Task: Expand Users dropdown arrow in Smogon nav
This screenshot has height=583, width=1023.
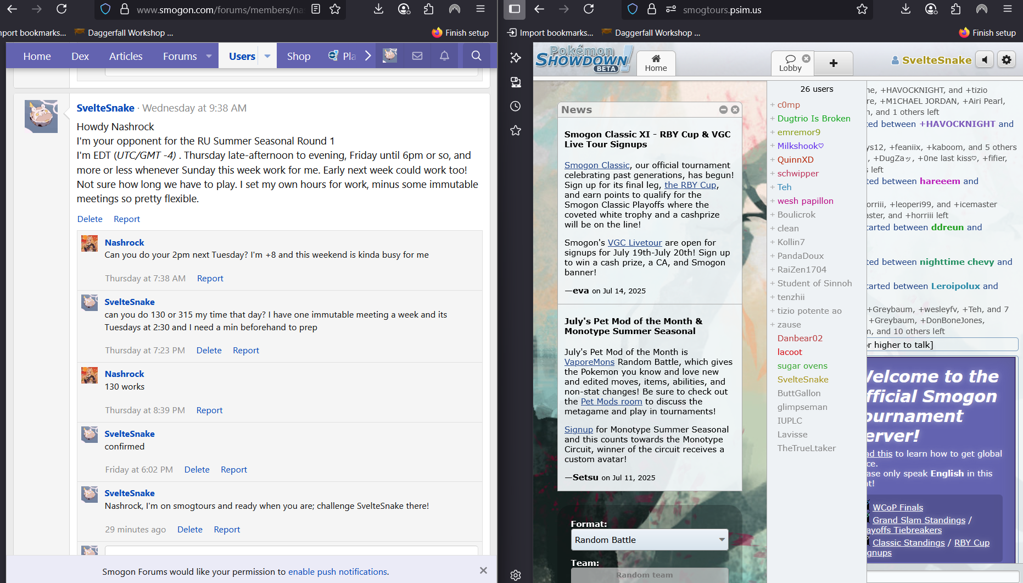Action: coord(267,56)
